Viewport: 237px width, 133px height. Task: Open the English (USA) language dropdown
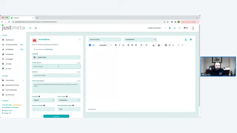coord(56,58)
